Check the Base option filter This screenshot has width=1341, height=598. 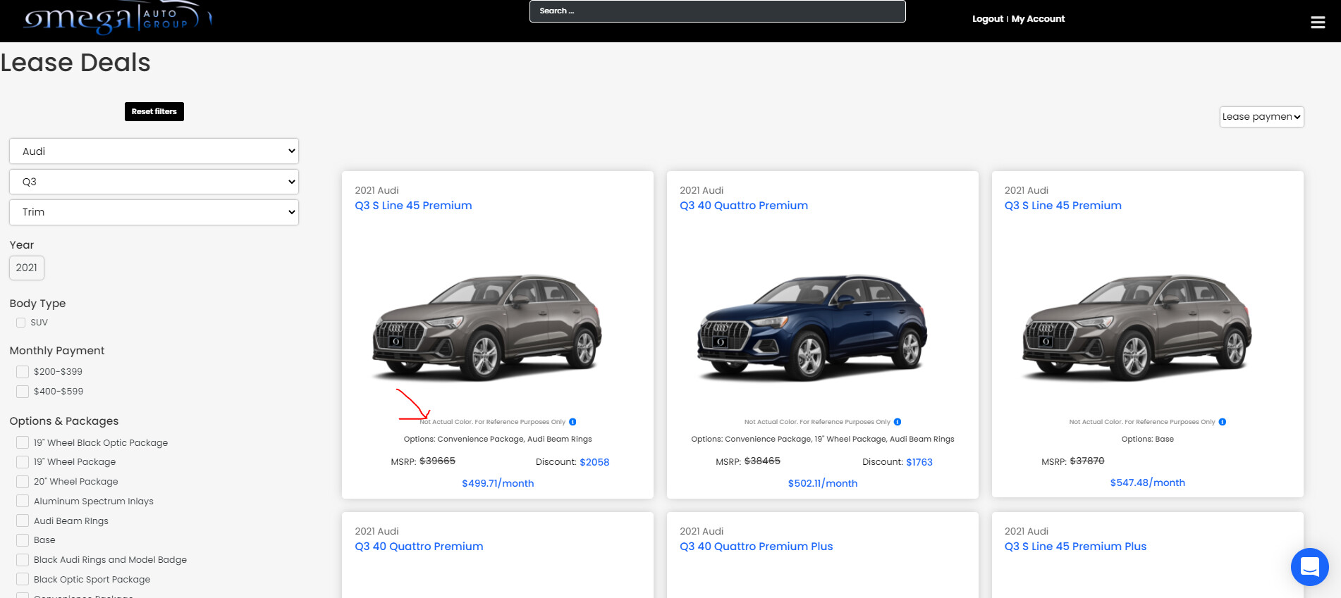pyautogui.click(x=23, y=540)
